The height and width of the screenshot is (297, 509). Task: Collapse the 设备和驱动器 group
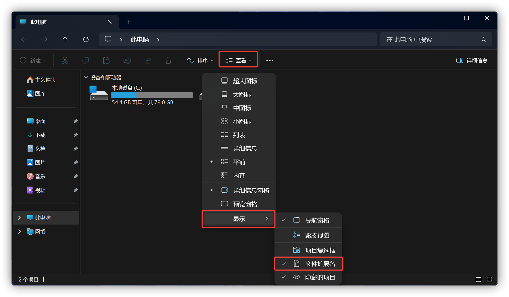(86, 77)
